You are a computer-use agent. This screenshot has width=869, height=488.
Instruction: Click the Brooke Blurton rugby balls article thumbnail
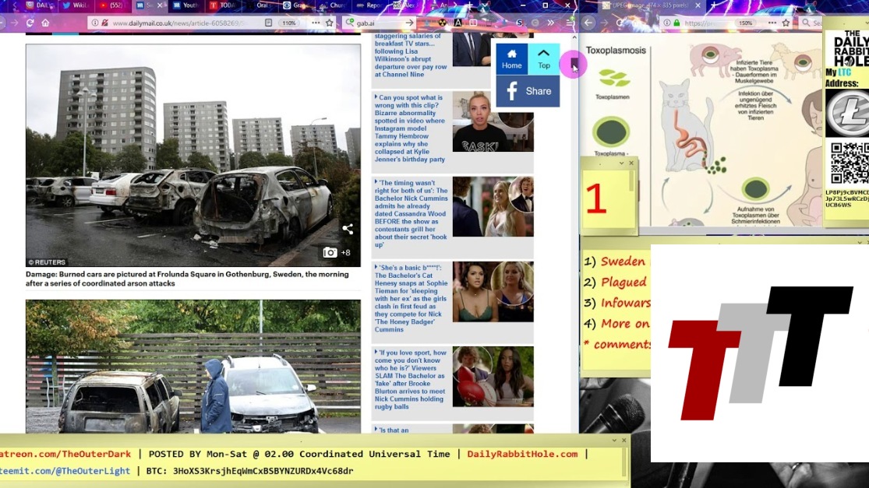point(493,377)
